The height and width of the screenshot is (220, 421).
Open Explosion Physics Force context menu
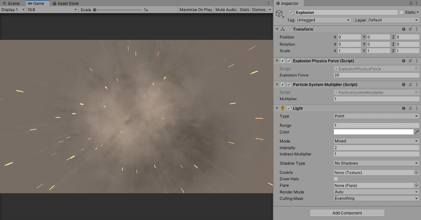coord(417,61)
